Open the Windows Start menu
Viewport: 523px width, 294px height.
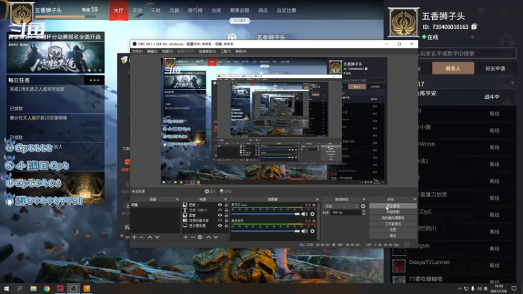(x=7, y=288)
